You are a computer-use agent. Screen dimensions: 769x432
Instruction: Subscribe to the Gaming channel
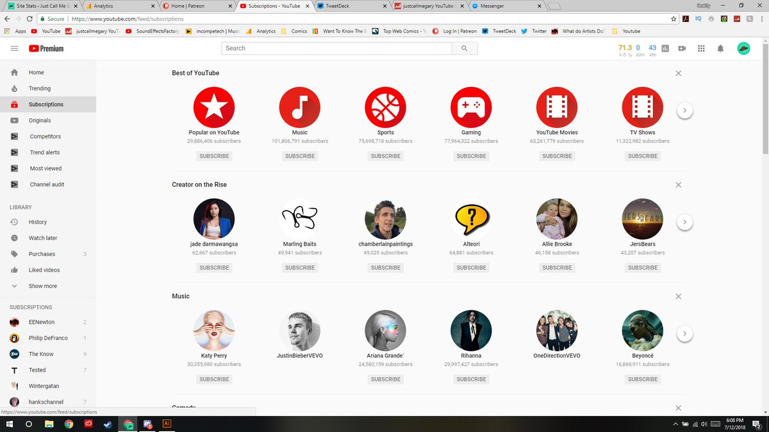coord(471,156)
